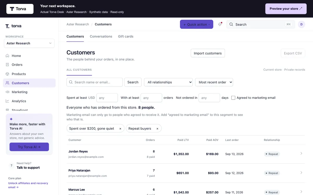
Task: Click Aster Research breadcrumb link
Action: click(x=78, y=24)
